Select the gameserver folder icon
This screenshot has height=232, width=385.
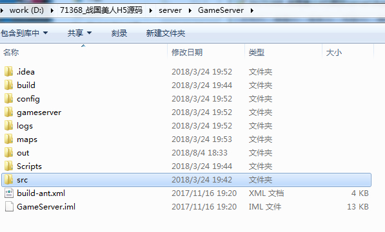click(x=9, y=112)
